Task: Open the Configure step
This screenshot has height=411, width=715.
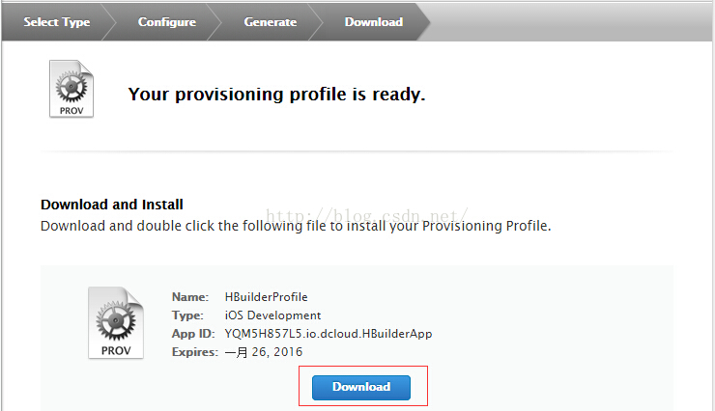Action: [167, 22]
